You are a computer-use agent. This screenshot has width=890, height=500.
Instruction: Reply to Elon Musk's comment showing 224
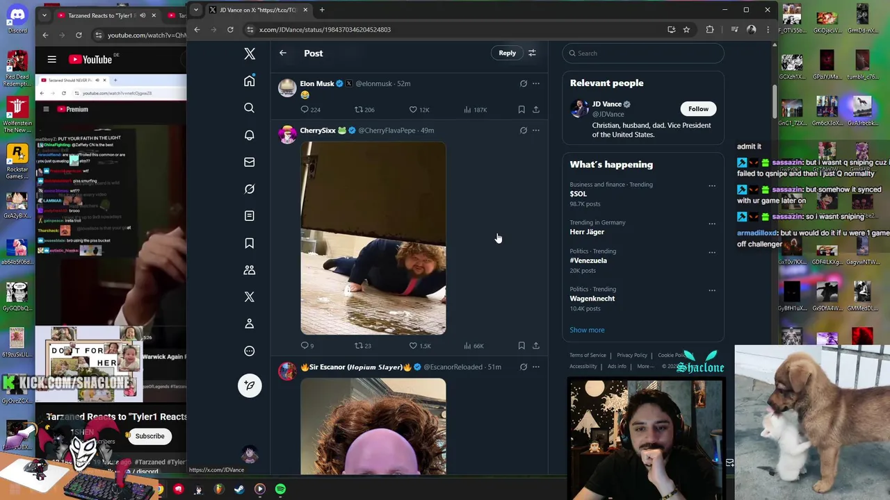pos(310,110)
